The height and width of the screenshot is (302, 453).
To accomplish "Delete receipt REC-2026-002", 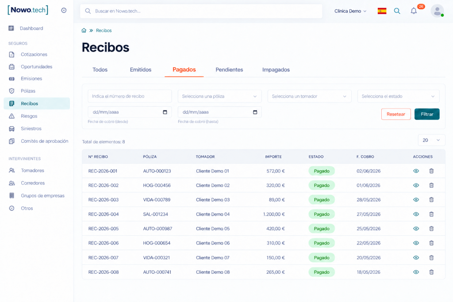I will pos(431,185).
